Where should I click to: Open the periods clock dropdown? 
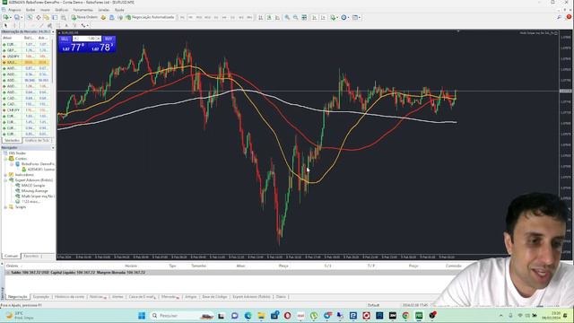pyautogui.click(x=344, y=17)
